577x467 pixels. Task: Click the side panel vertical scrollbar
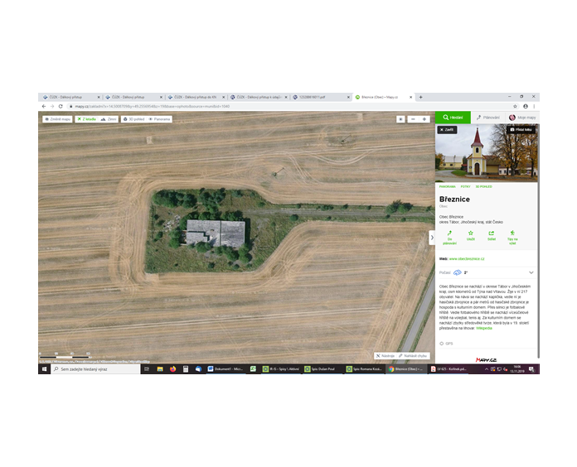click(x=538, y=241)
